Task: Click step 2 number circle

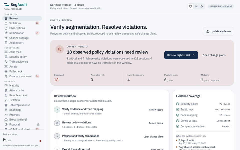Action: tap(57, 123)
